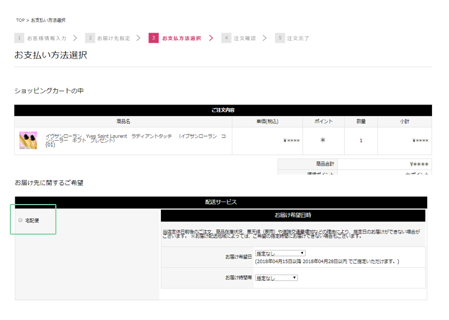Open the Yves Saint Laurent product thumbnail
This screenshot has height=320, width=449.
[28, 141]
